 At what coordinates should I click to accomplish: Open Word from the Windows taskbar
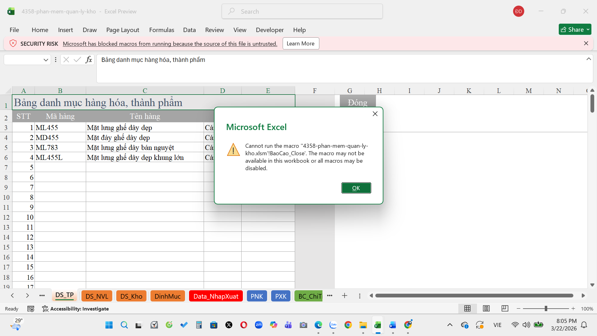(392, 325)
